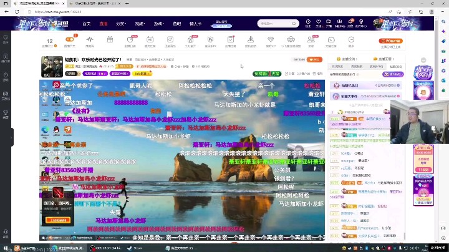Open a new browser tab with plus
The height and width of the screenshot is (252, 449).
point(127,4)
